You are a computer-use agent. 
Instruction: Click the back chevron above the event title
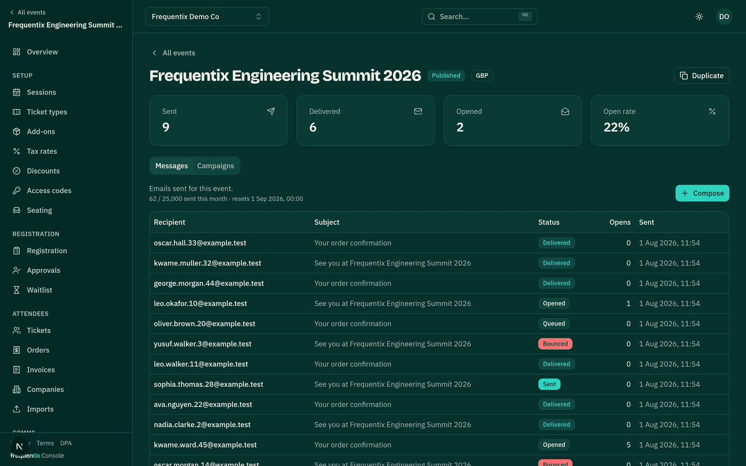[x=154, y=53]
